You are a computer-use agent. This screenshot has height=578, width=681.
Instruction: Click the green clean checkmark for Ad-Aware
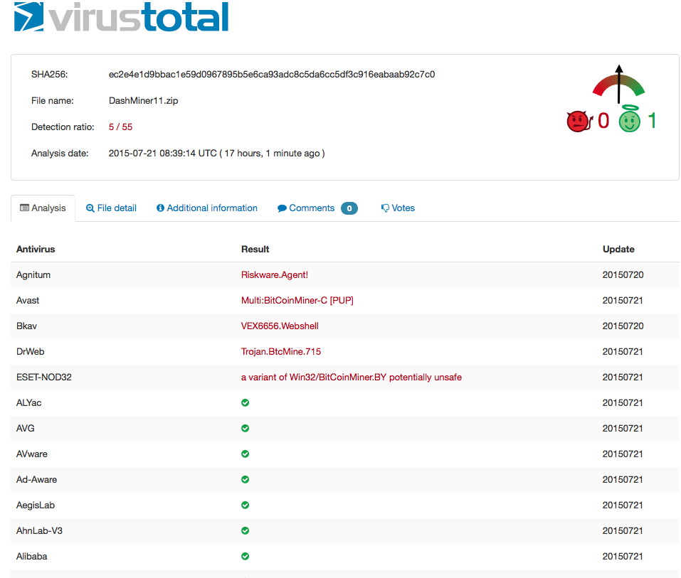245,479
